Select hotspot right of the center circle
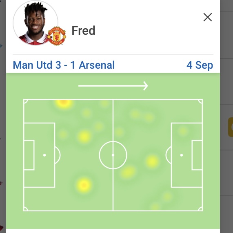The width and height of the screenshot is (233, 233). [152, 161]
